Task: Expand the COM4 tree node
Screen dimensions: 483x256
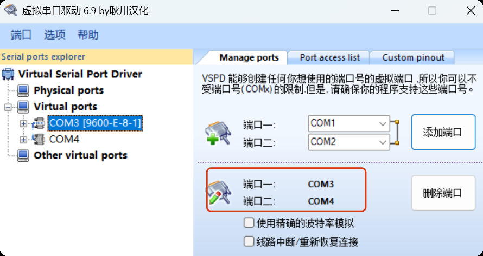Action: pos(23,140)
